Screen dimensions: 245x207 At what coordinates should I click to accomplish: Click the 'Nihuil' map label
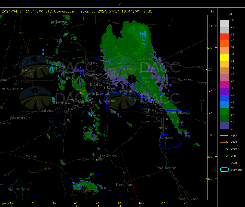(x=64, y=124)
